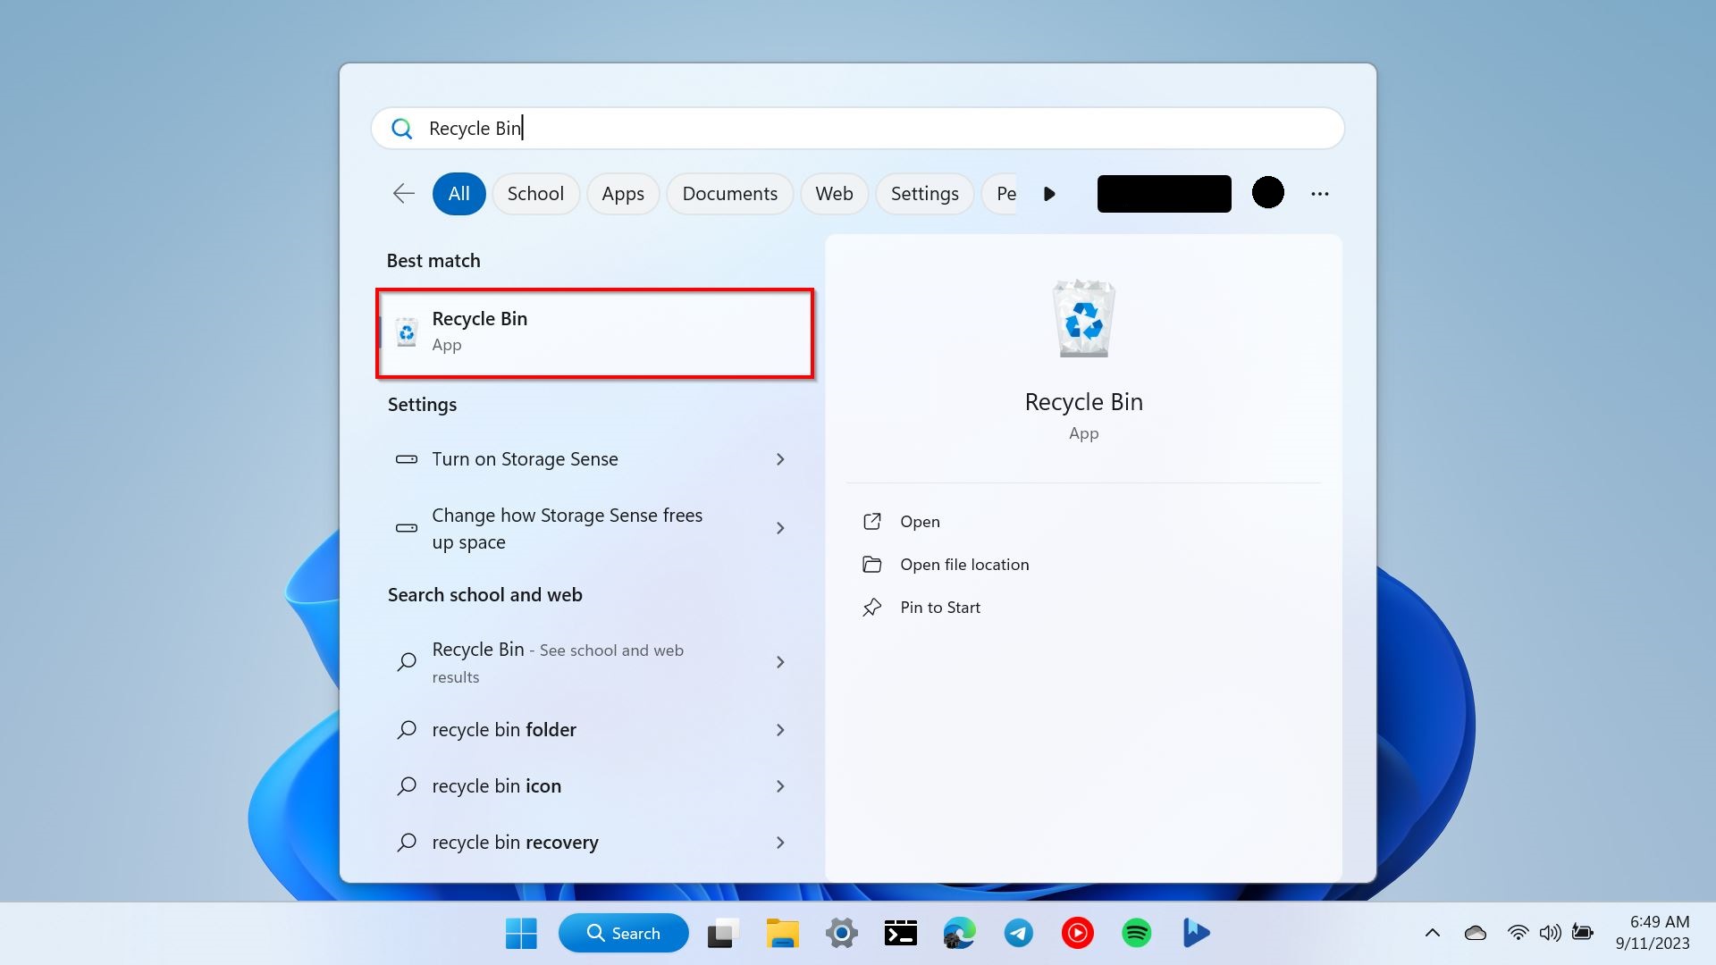Select the All filter tab
The image size is (1716, 965).
pos(458,193)
